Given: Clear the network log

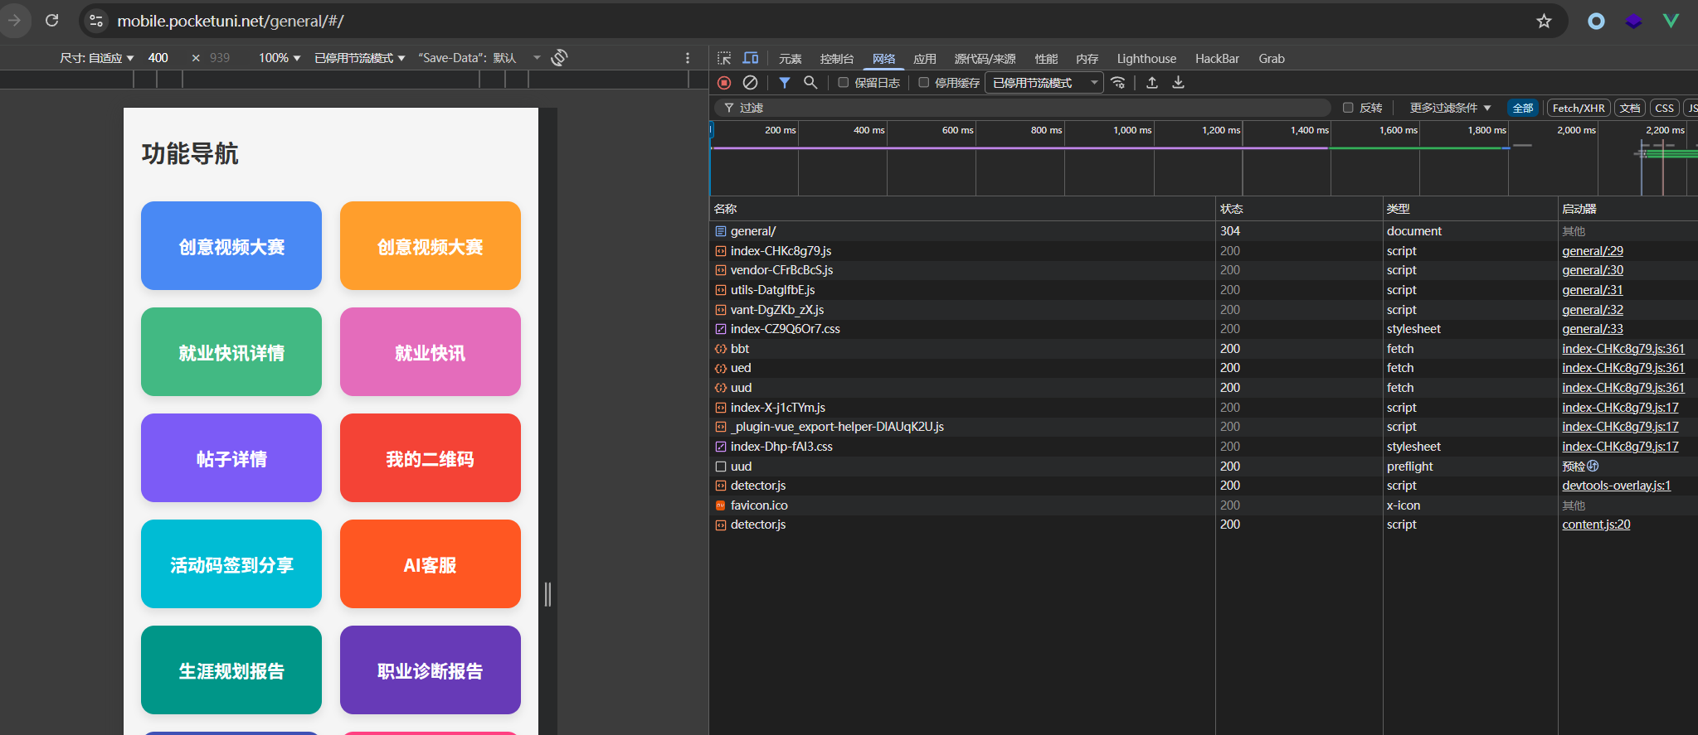Looking at the screenshot, I should pos(750,83).
